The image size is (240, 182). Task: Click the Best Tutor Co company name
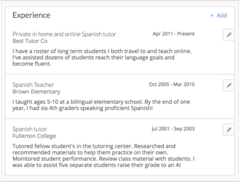point(30,41)
